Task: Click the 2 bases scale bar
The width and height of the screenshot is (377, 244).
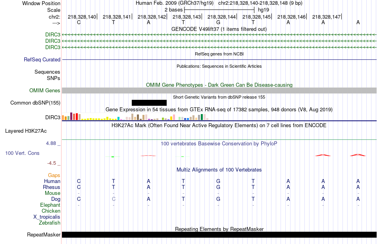Action: pyautogui.click(x=219, y=10)
